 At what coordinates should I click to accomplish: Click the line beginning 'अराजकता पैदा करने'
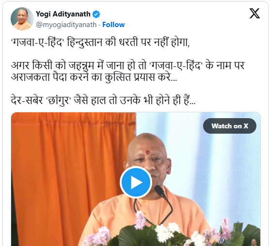pos(94,77)
